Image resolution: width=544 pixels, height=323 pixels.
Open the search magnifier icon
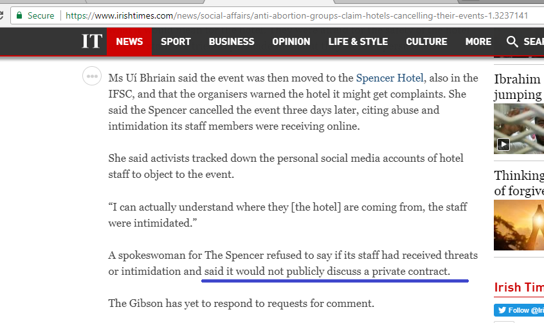(x=512, y=42)
